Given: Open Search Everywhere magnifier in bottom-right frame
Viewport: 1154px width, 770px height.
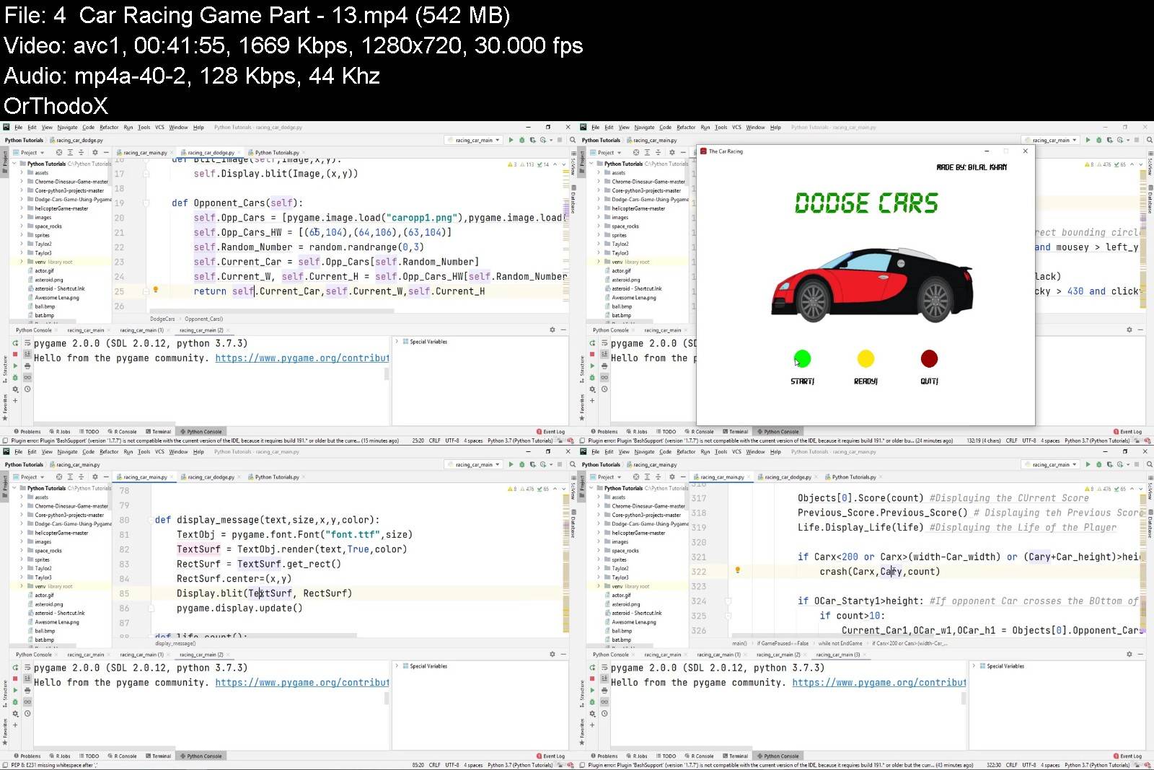Looking at the screenshot, I should pyautogui.click(x=1150, y=464).
